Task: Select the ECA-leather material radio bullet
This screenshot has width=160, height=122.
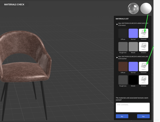Action: pos(117,58)
